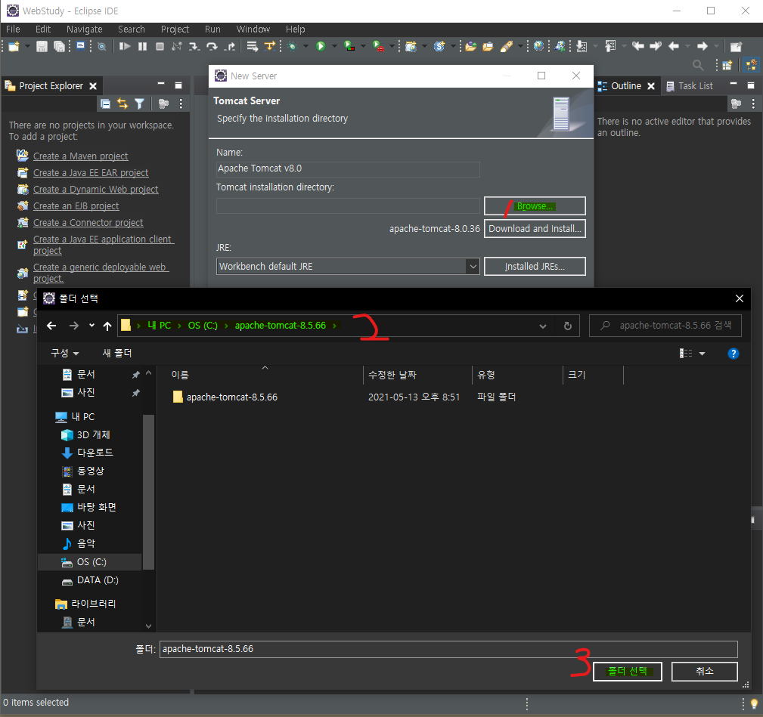This screenshot has width=763, height=717.
Task: Open the Navigate menu
Action: 85,29
